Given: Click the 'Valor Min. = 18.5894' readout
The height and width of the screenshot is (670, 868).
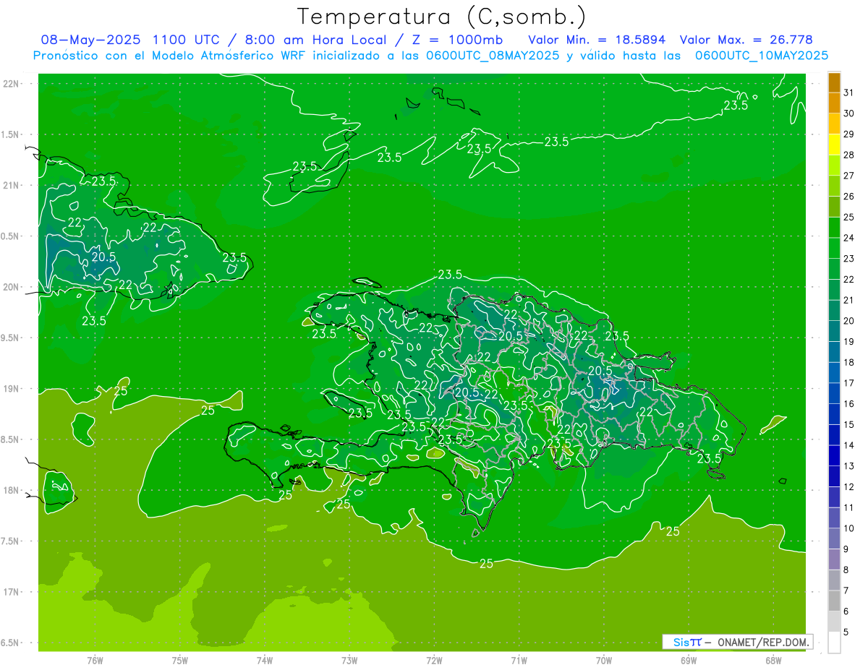Looking at the screenshot, I should pyautogui.click(x=597, y=40).
